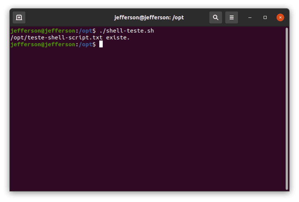Click the ./shell-teste.sh command text
The width and height of the screenshot is (299, 202).
(127, 31)
